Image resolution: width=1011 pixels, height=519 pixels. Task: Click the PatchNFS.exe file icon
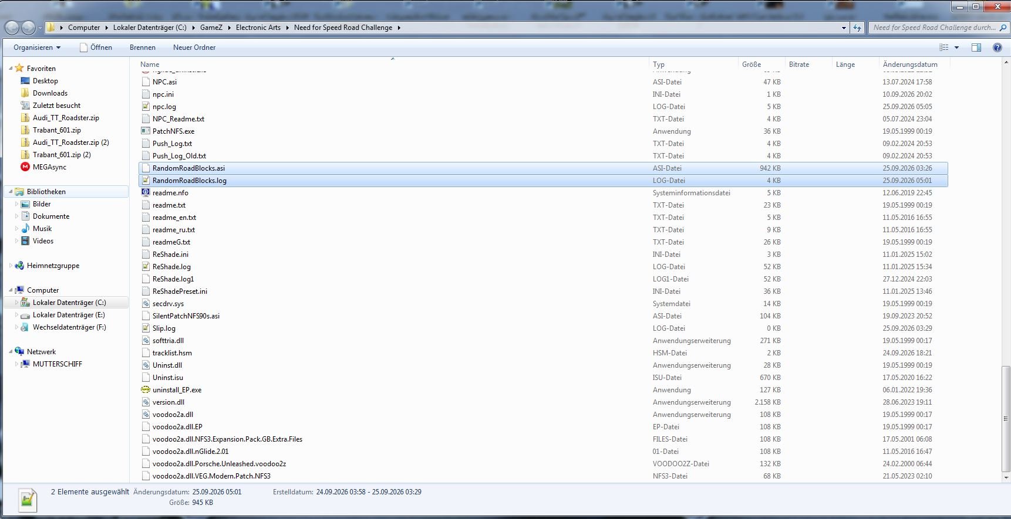(146, 131)
